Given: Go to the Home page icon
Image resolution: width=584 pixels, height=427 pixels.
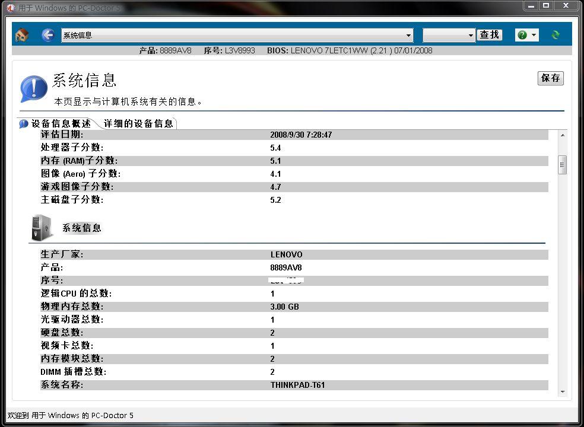Looking at the screenshot, I should pyautogui.click(x=21, y=35).
